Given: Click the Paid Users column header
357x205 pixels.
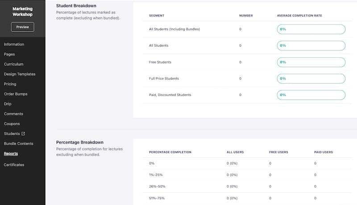Looking at the screenshot, I should [x=324, y=152].
